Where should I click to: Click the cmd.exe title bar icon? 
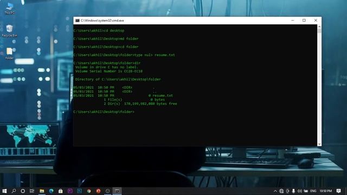tap(77, 21)
